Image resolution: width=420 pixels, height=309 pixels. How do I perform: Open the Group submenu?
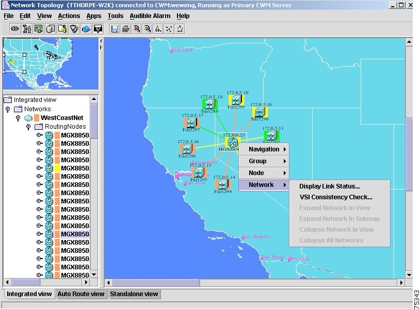264,161
